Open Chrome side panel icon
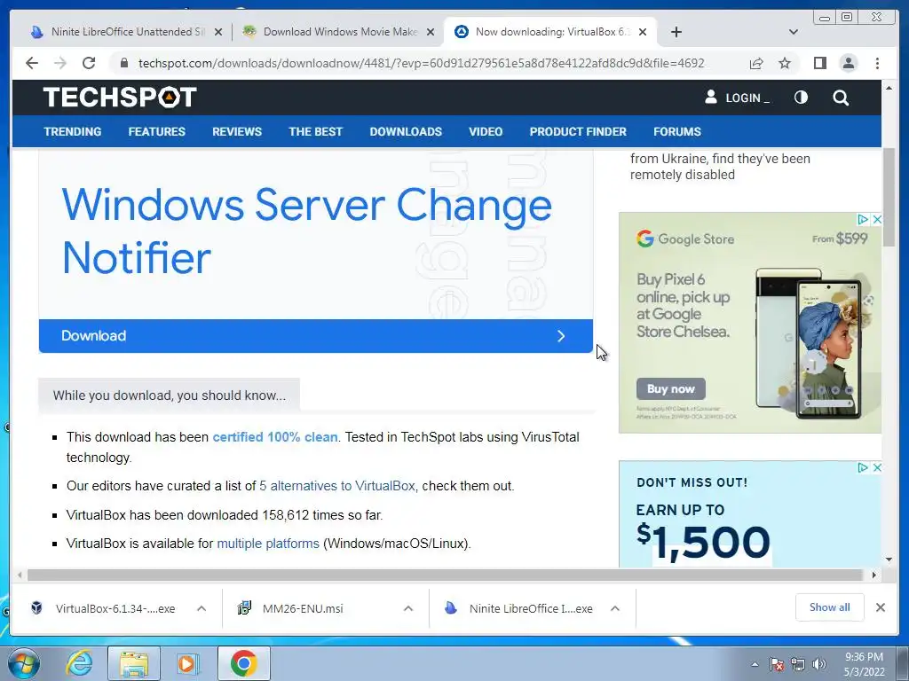The width and height of the screenshot is (909, 681). pos(819,63)
